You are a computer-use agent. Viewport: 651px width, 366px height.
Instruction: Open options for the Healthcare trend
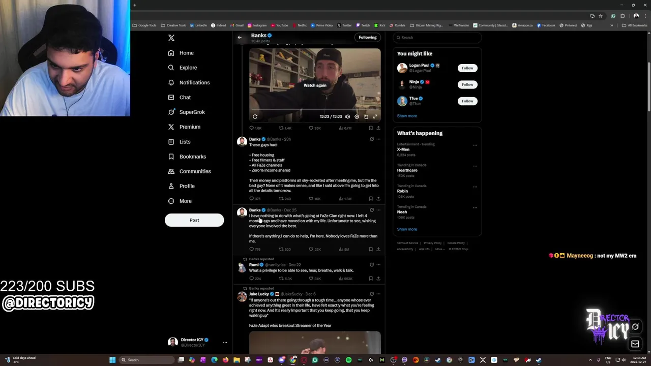[475, 166]
